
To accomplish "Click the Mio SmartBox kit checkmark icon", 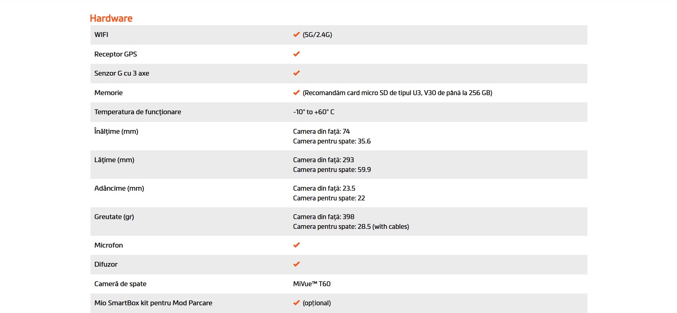I will click(297, 303).
